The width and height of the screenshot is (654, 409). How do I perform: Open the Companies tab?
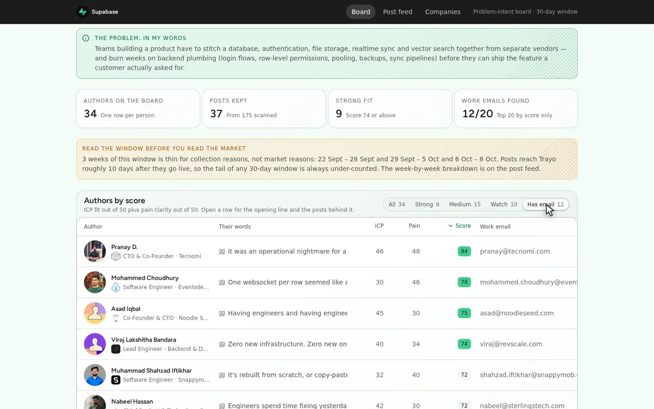[442, 12]
